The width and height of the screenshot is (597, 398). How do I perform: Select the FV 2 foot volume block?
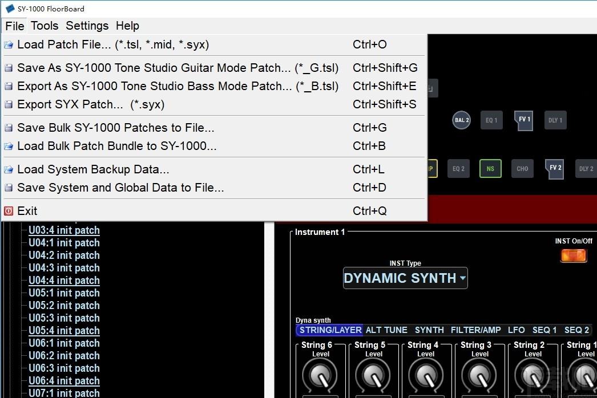click(x=555, y=169)
